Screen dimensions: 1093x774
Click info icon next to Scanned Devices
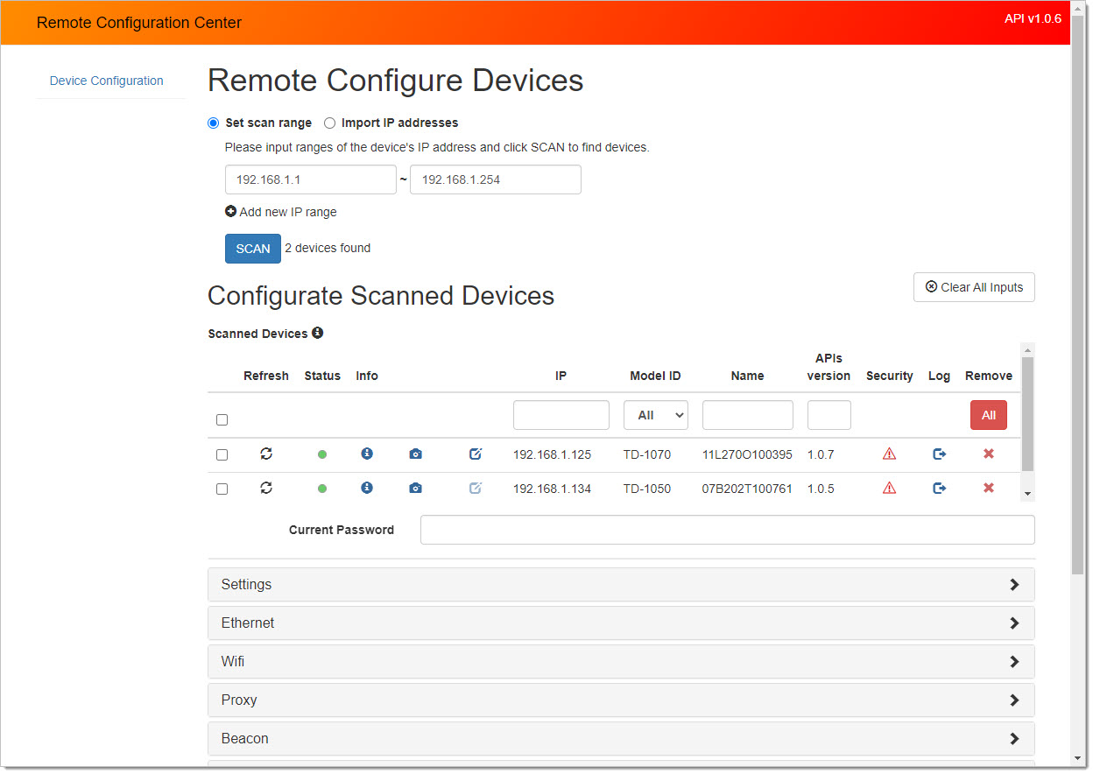[318, 333]
